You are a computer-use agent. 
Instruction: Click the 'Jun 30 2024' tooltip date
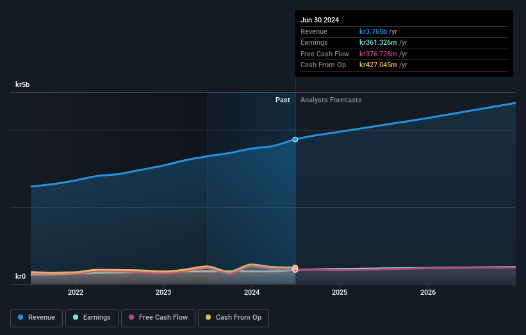point(320,20)
